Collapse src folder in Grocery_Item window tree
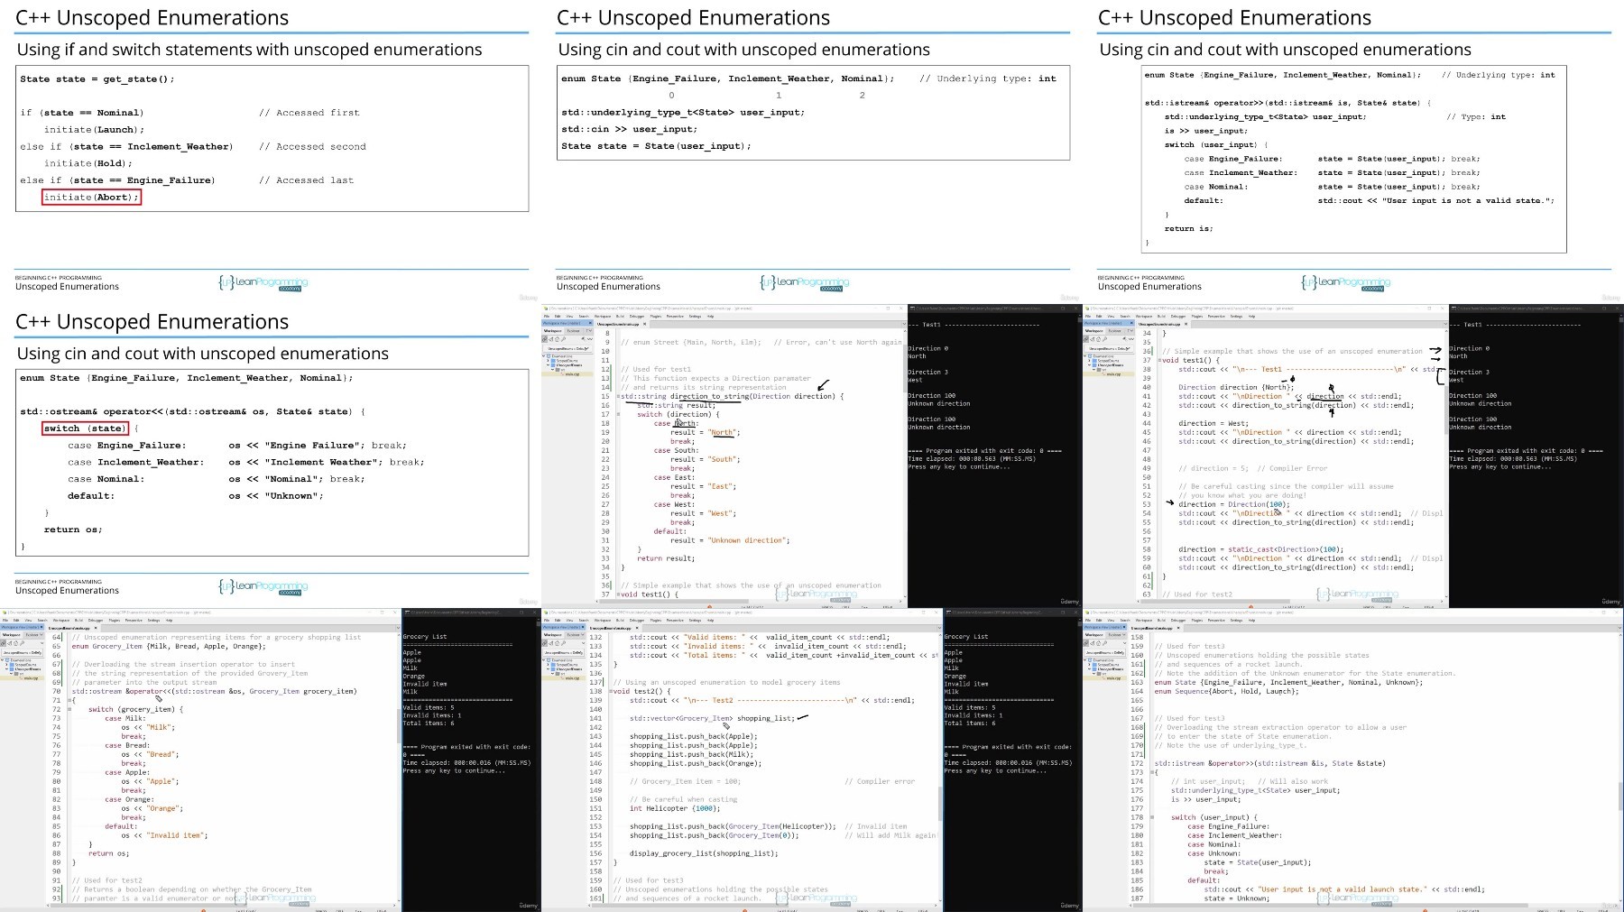 point(11,674)
